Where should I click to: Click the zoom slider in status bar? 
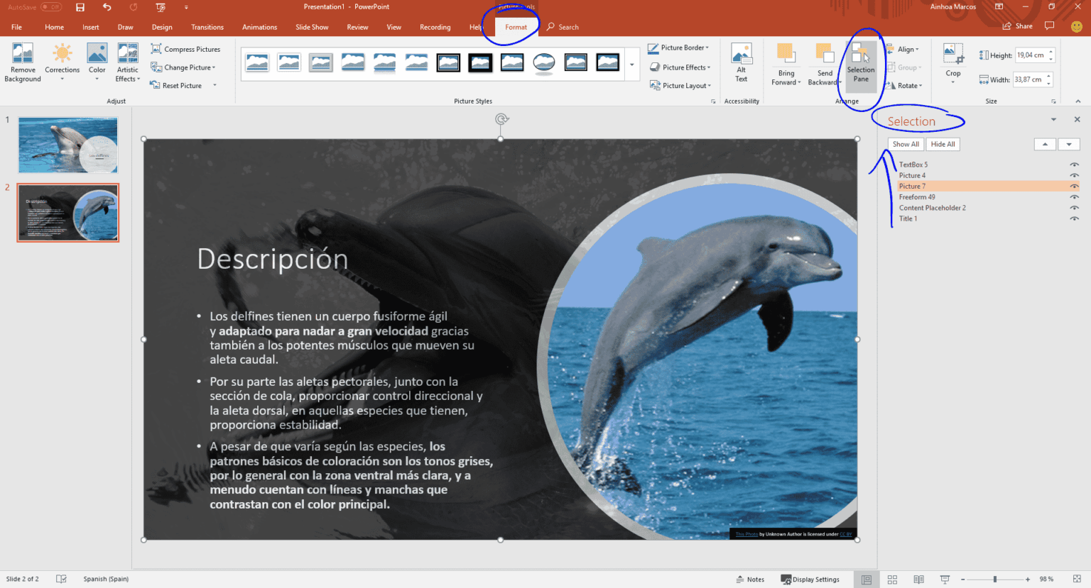tap(994, 579)
